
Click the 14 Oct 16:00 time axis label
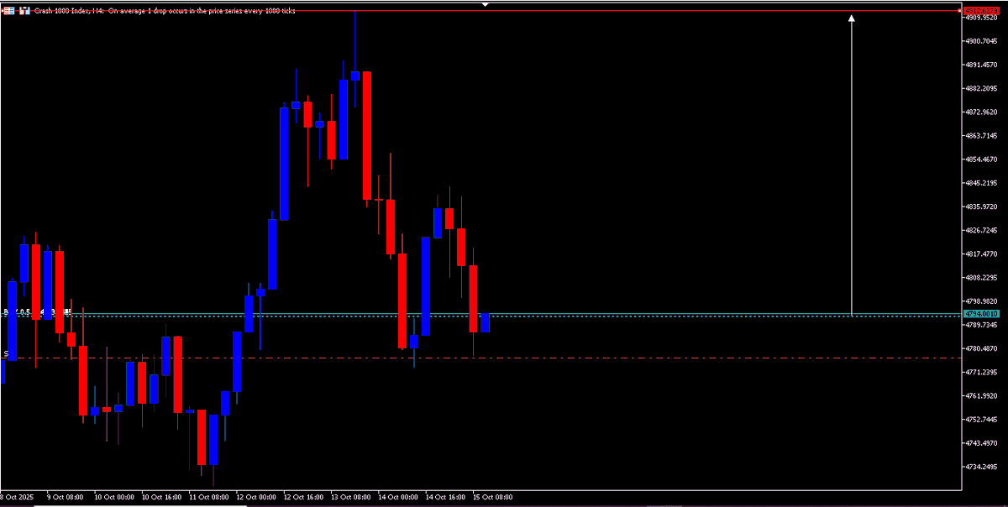coord(446,497)
